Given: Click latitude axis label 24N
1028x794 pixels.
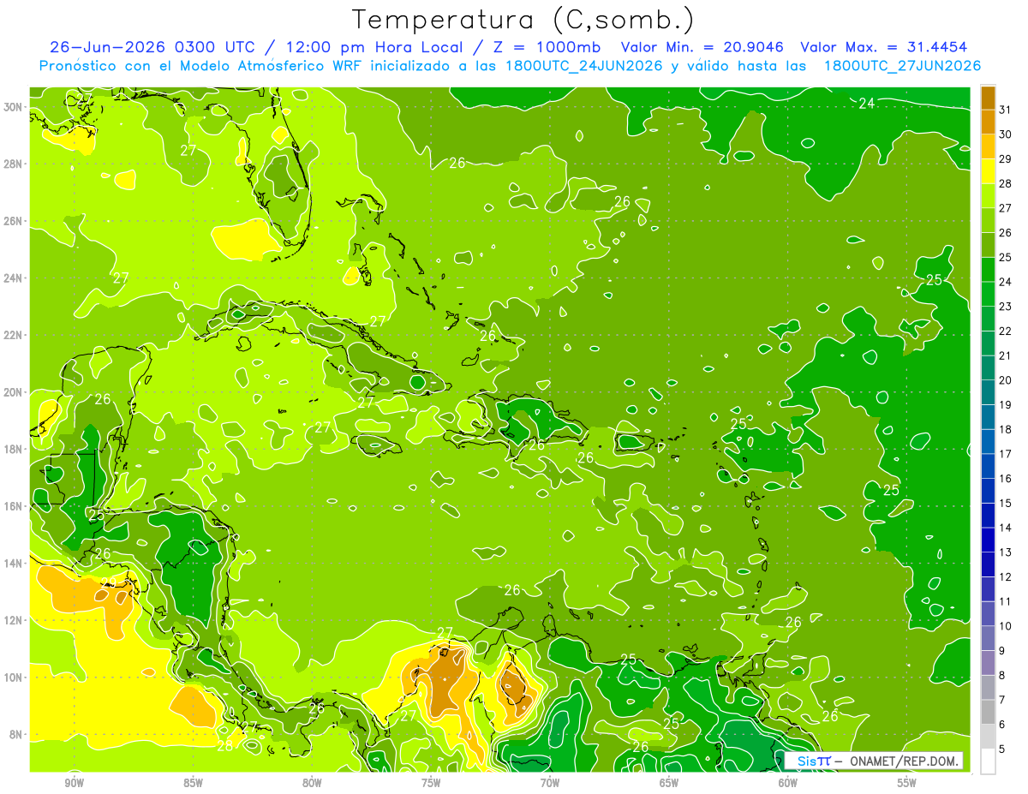Looking at the screenshot, I should click(x=15, y=278).
